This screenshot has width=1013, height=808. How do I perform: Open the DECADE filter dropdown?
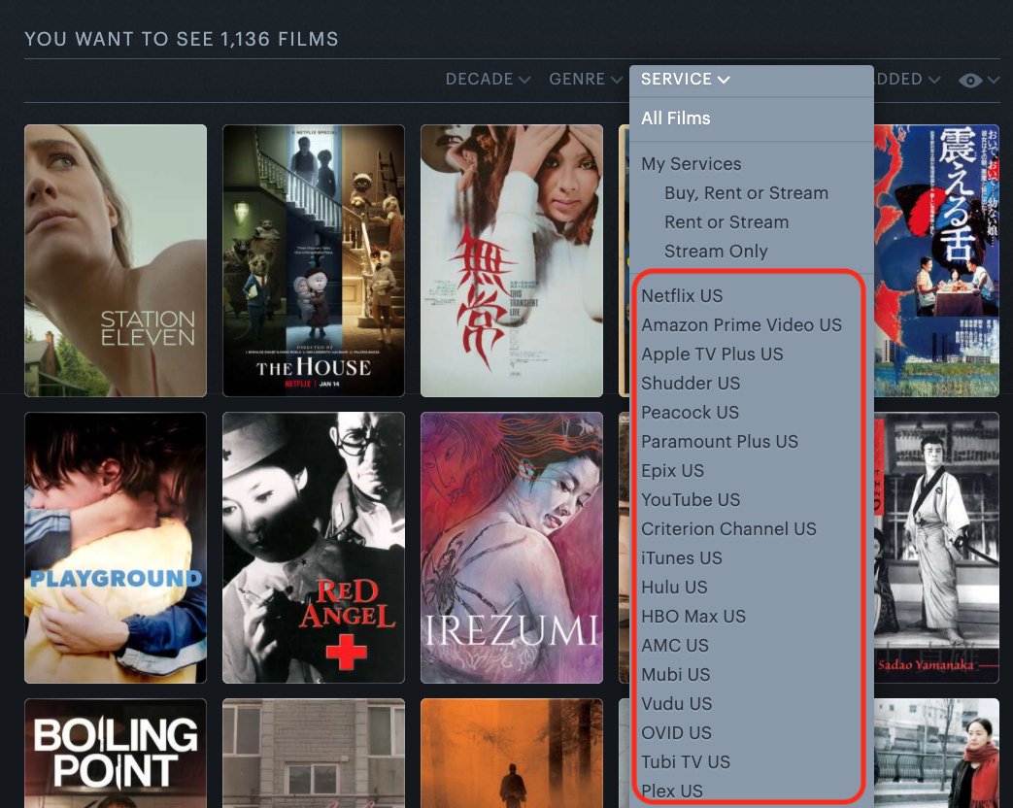click(x=488, y=79)
